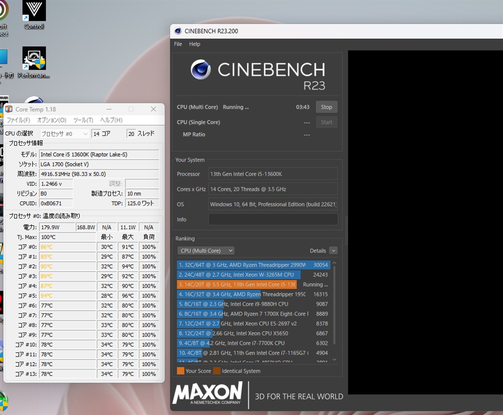Click the frequency value 4916.51MHz
The image size is (503, 415).
pos(99,174)
